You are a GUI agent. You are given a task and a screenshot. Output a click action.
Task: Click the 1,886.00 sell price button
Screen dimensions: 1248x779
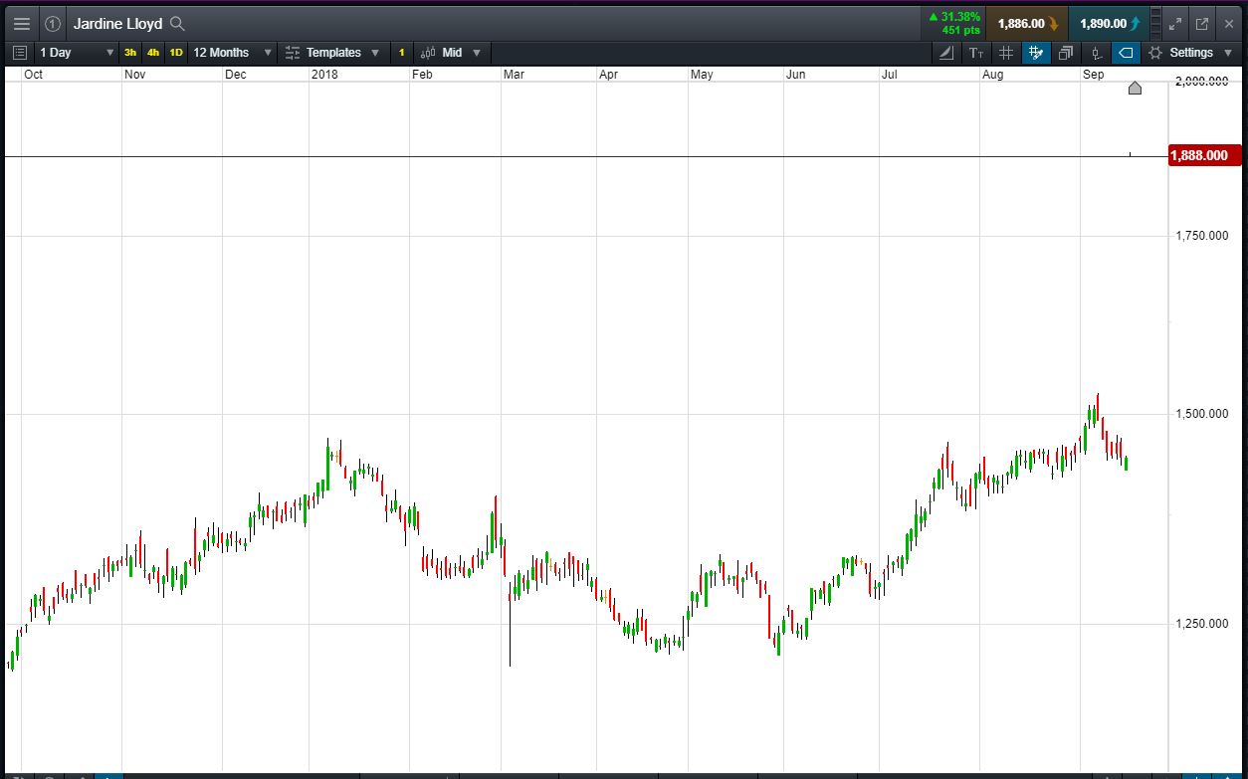(1027, 24)
